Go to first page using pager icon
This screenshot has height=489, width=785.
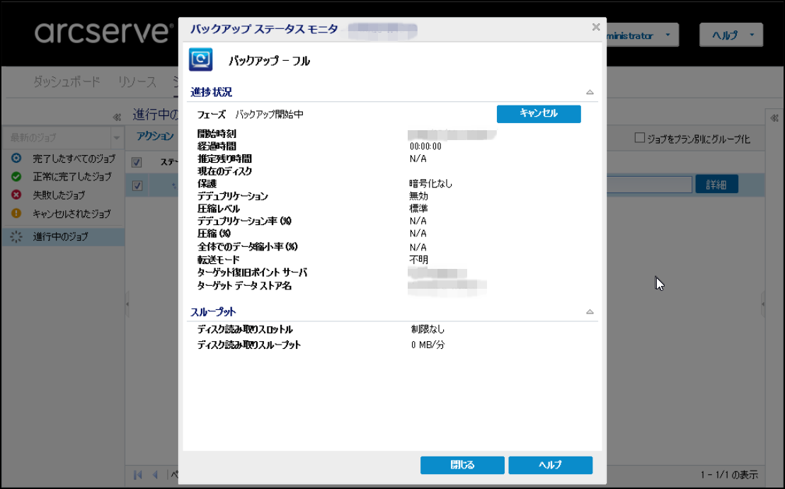138,474
